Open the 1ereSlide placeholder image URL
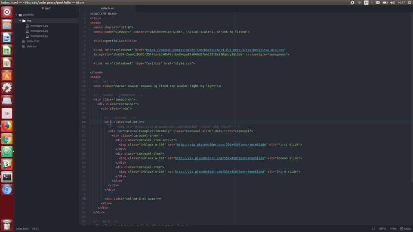Viewport: 413px width, 232px height. click(221, 145)
